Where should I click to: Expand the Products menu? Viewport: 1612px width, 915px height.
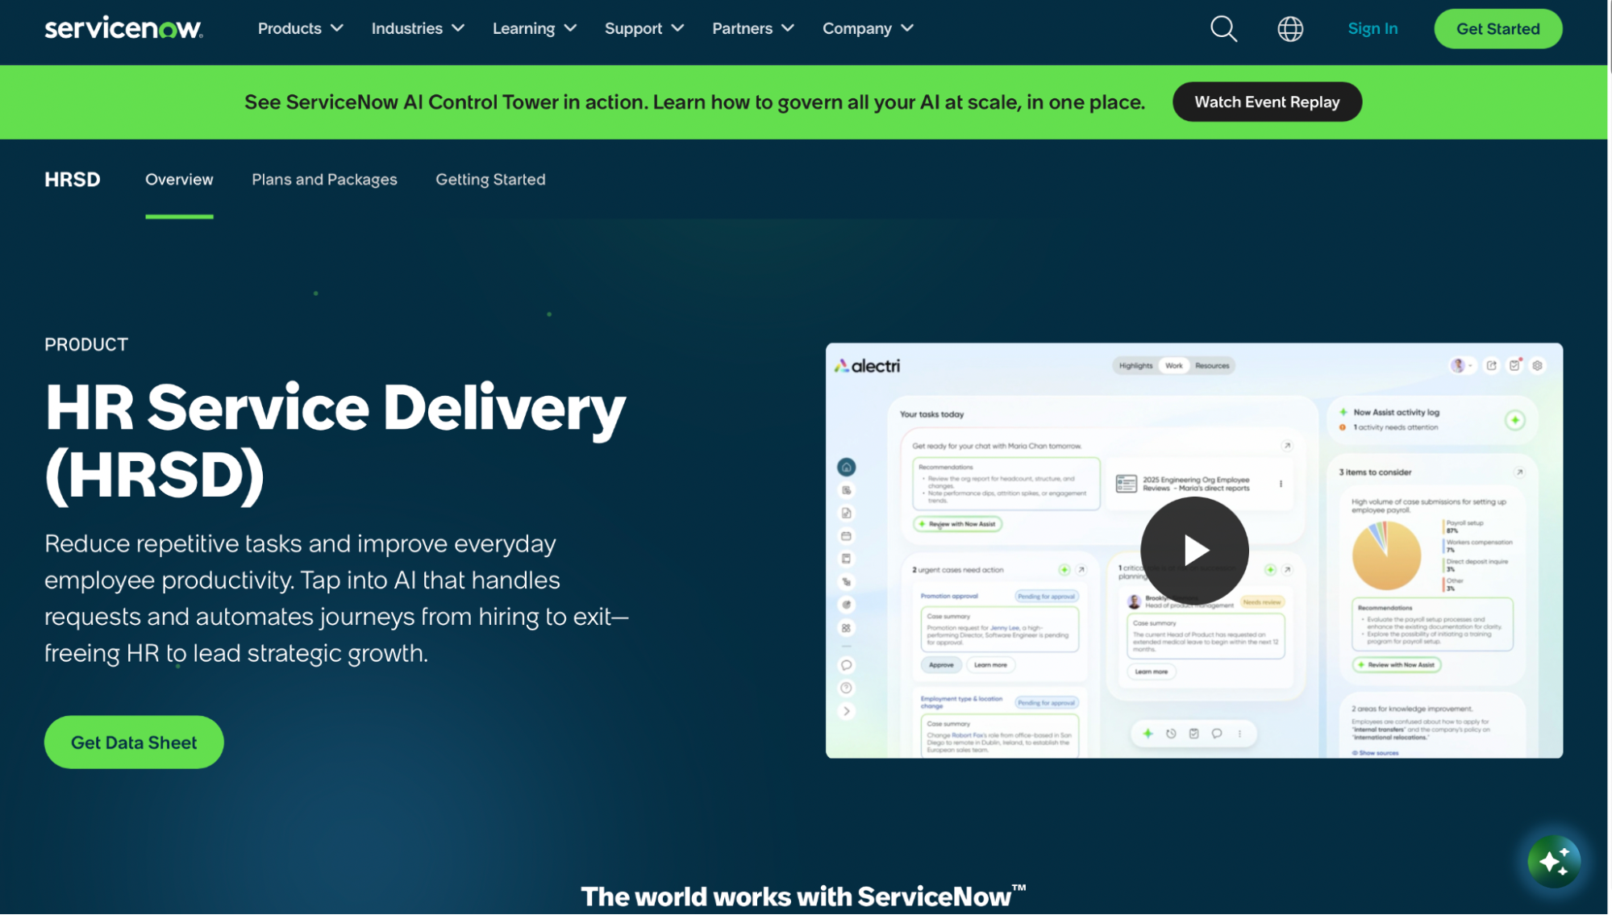click(301, 28)
